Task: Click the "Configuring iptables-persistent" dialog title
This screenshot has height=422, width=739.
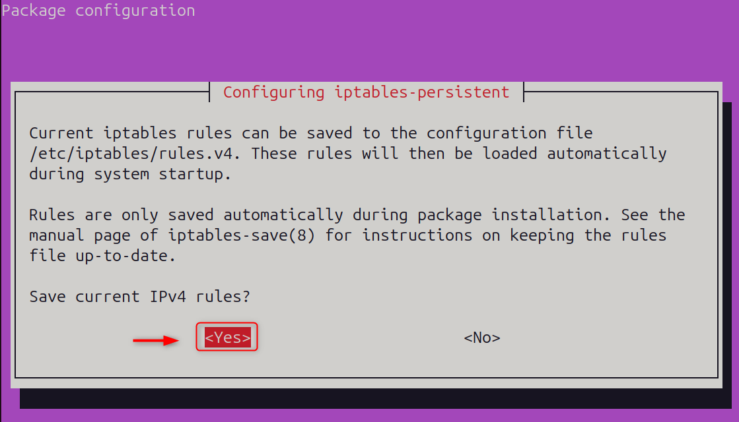Action: 366,92
